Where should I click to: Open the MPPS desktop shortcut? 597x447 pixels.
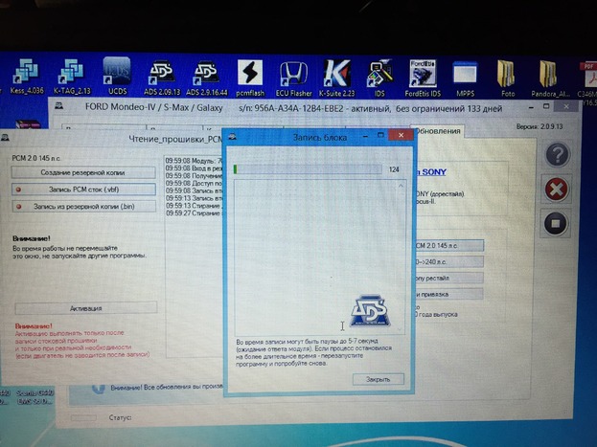coord(466,75)
